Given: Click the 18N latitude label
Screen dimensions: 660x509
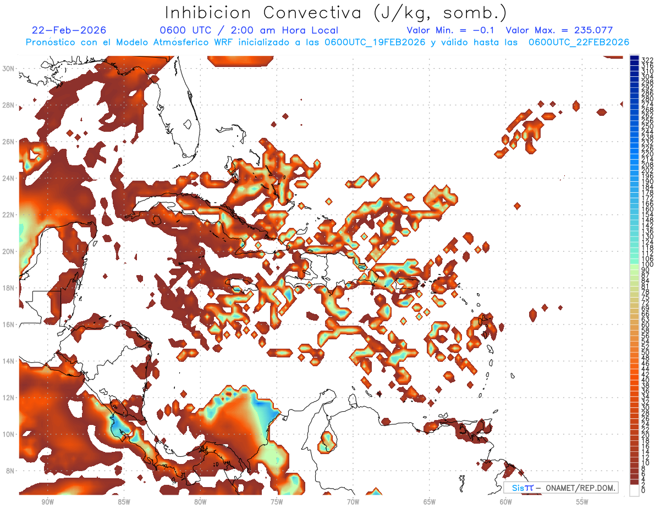Looking at the screenshot, I should 9,288.
